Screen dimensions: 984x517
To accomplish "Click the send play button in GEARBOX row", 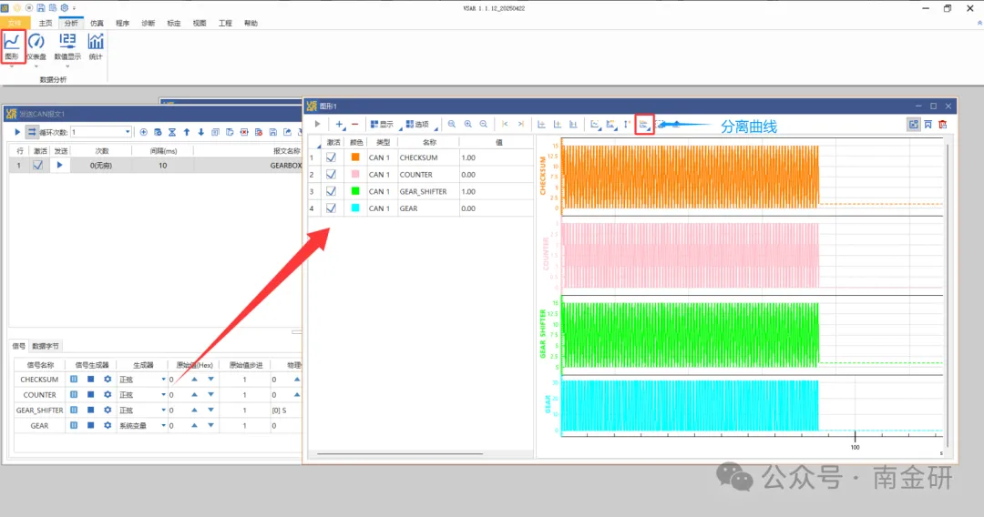I will [x=59, y=166].
